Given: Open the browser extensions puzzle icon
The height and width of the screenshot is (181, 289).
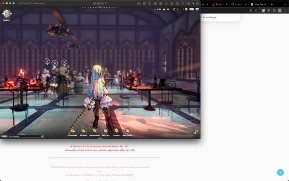Looking at the screenshot, I should (269, 11).
